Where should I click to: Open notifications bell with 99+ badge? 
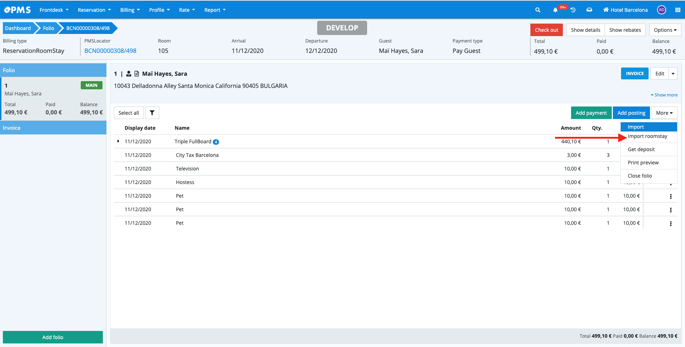pyautogui.click(x=555, y=10)
